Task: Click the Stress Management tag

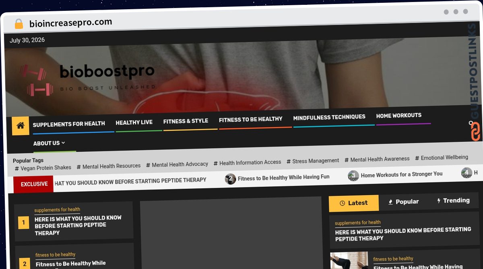Action: tap(313, 161)
